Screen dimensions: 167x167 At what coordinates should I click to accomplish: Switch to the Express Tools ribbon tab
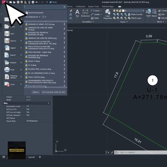click(x=94, y=7)
